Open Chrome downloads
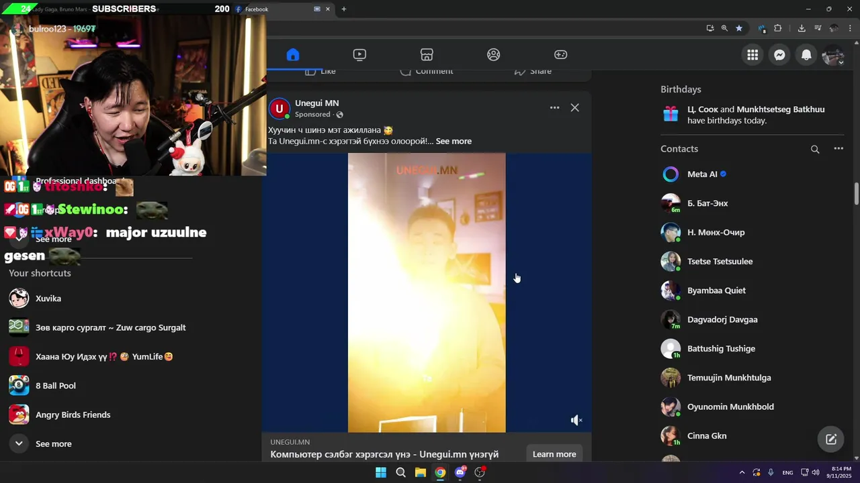 [x=802, y=28]
